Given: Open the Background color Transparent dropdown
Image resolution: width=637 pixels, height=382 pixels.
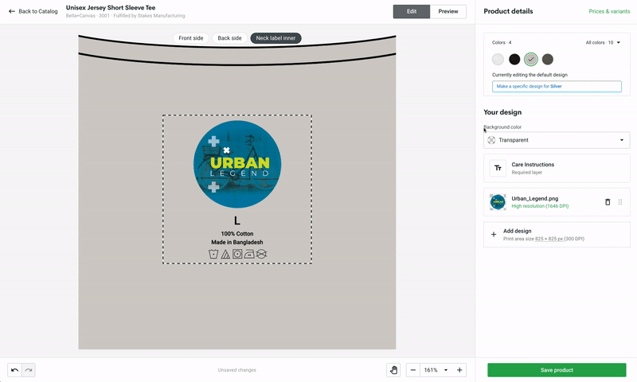Looking at the screenshot, I should tap(557, 140).
